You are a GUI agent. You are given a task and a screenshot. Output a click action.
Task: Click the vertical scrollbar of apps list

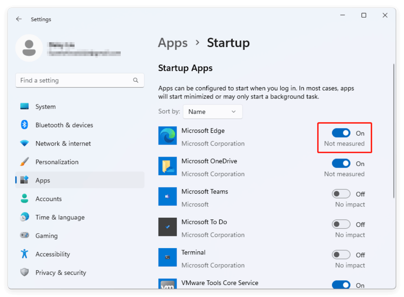pyautogui.click(x=393, y=131)
